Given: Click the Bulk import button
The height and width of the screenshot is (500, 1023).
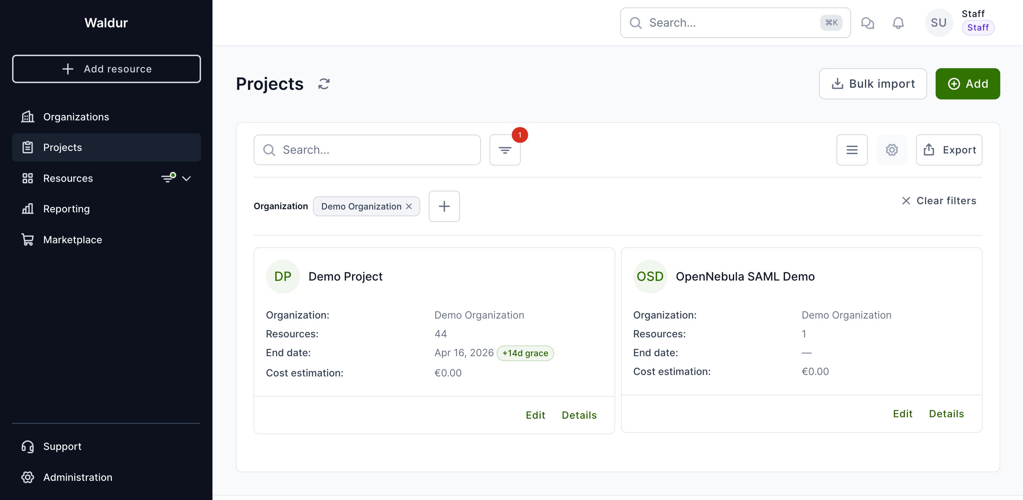Looking at the screenshot, I should (x=873, y=84).
